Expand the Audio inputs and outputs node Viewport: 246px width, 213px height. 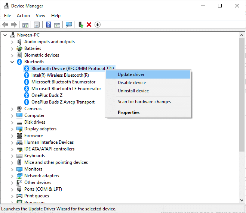pos(12,42)
